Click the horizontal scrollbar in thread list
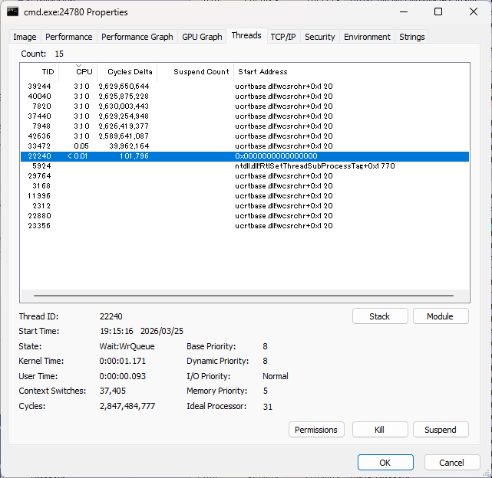 tap(243, 296)
